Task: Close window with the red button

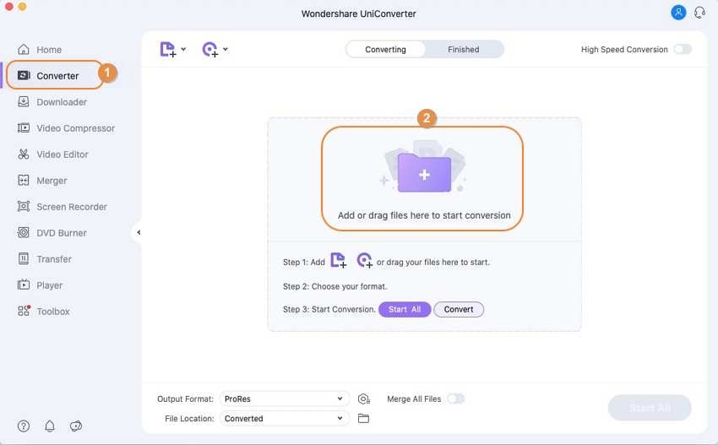Action: (x=8, y=7)
